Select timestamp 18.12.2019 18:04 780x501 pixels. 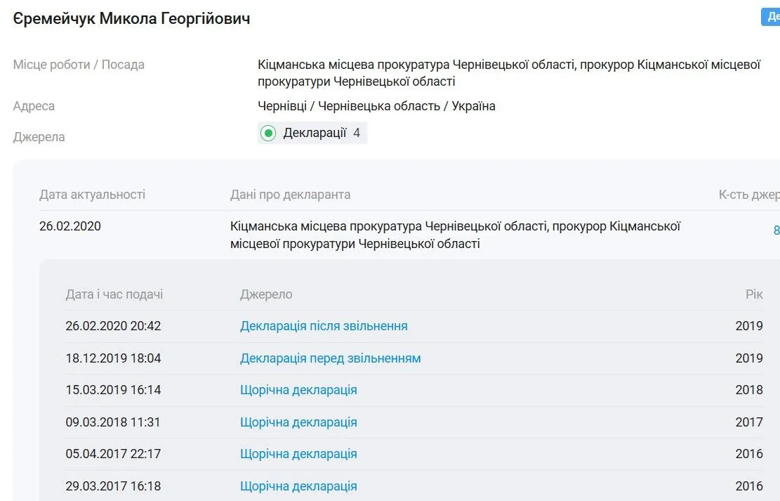pos(114,358)
